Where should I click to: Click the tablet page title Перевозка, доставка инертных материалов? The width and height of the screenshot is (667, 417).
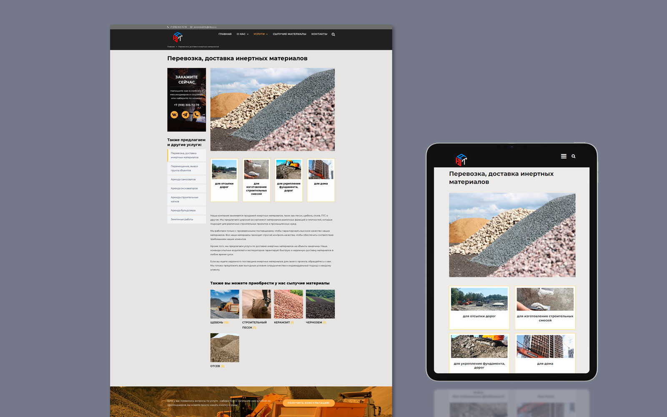click(x=502, y=178)
